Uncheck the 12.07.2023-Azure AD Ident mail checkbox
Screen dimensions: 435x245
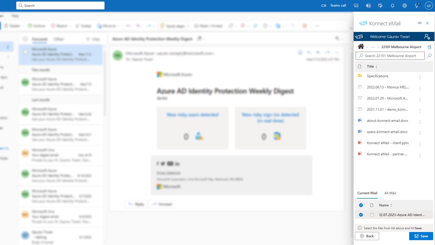(x=361, y=215)
